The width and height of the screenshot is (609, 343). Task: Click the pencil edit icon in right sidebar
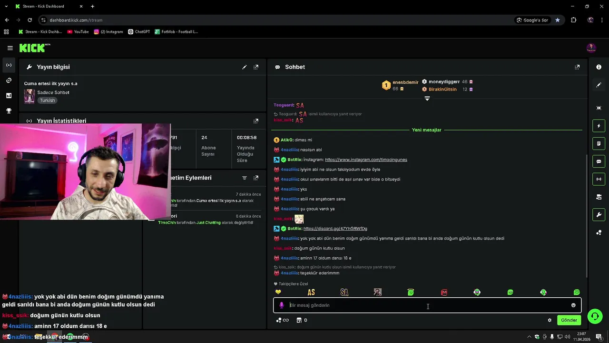[x=599, y=85]
